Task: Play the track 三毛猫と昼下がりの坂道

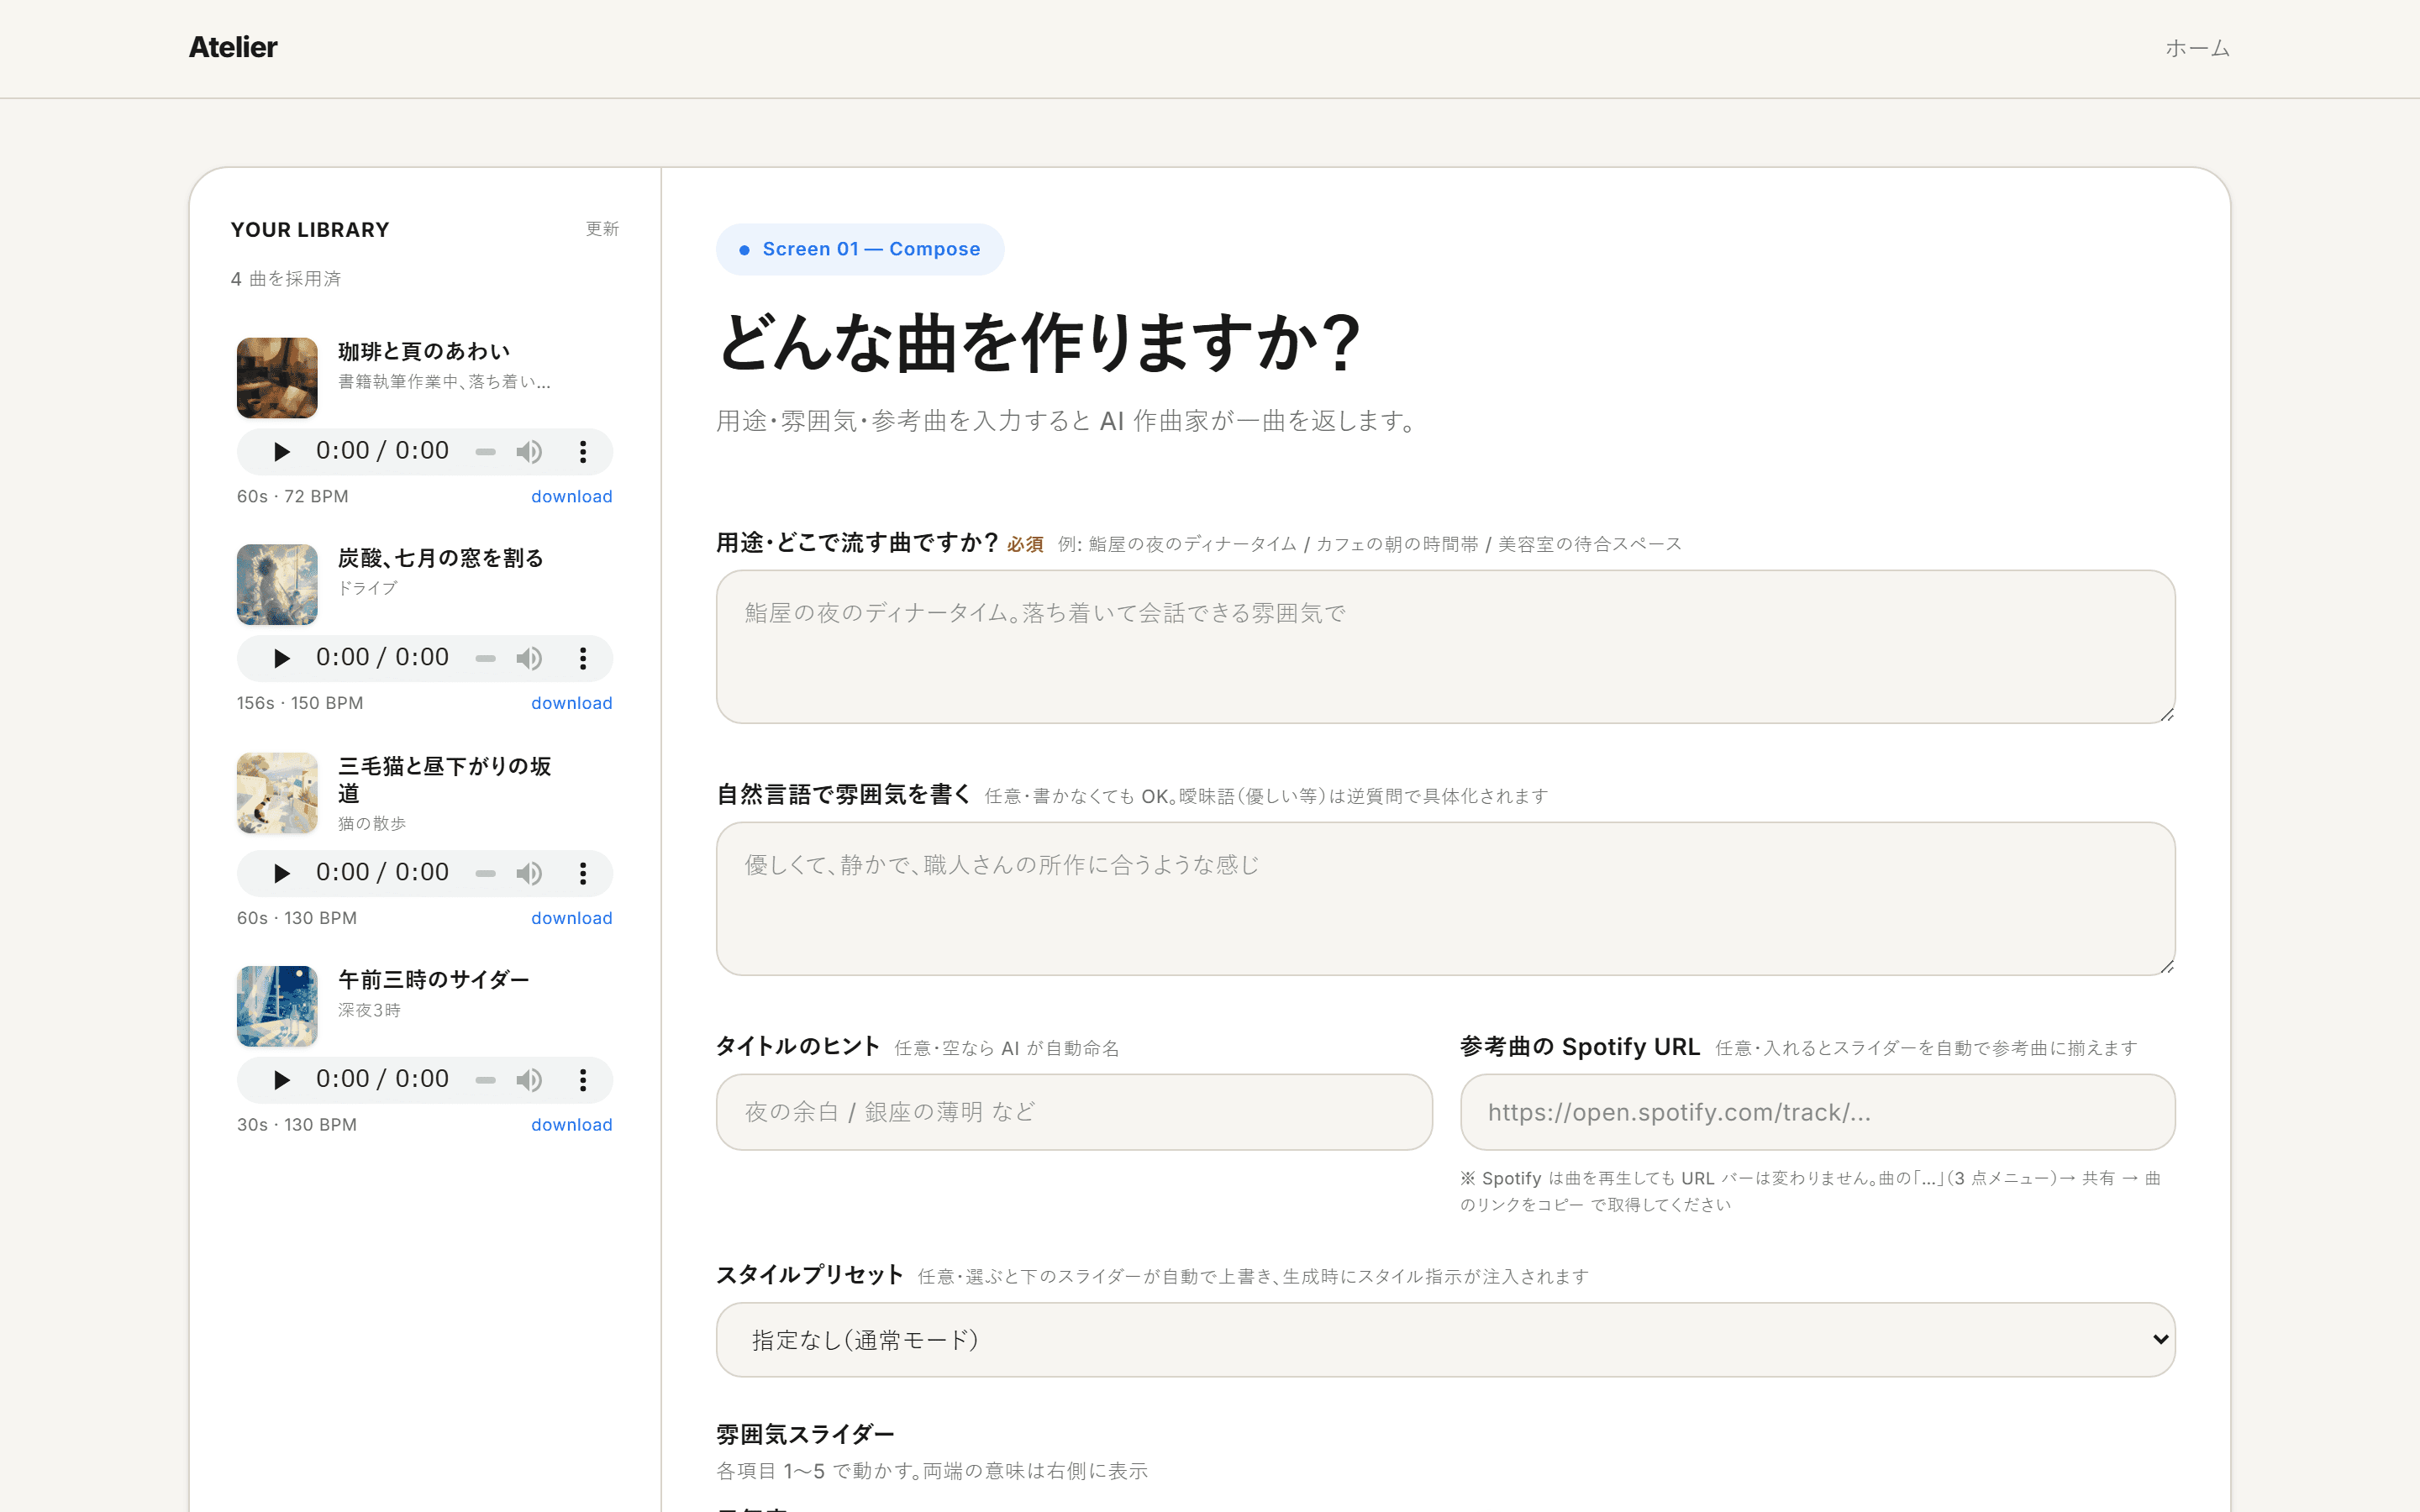Action: (281, 873)
